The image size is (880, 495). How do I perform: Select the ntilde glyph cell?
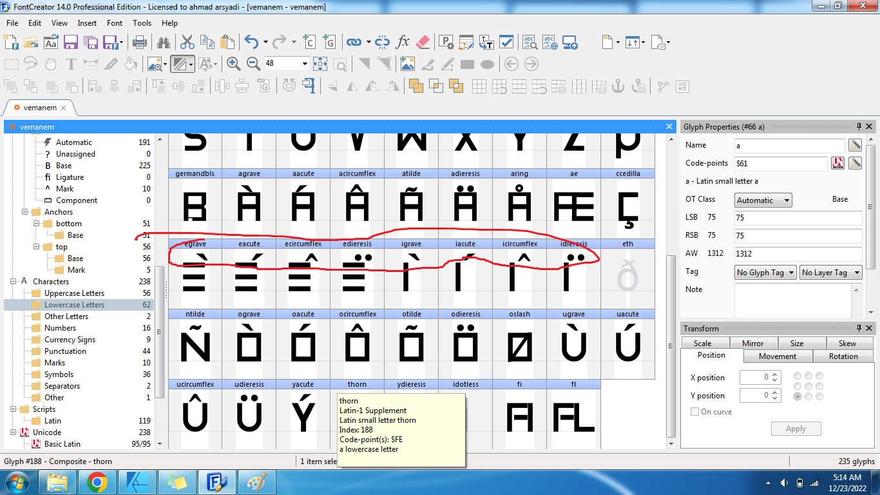[195, 344]
